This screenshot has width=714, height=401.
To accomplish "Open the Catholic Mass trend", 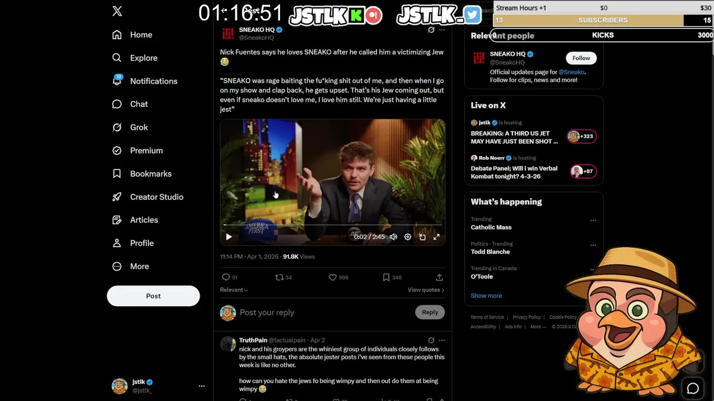I will (x=491, y=227).
